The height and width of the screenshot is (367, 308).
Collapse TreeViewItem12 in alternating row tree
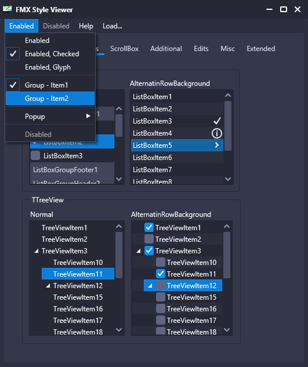point(150,286)
